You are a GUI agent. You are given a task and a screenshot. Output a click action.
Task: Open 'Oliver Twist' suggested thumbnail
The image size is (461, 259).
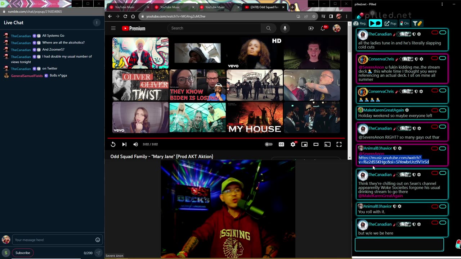[140, 85]
